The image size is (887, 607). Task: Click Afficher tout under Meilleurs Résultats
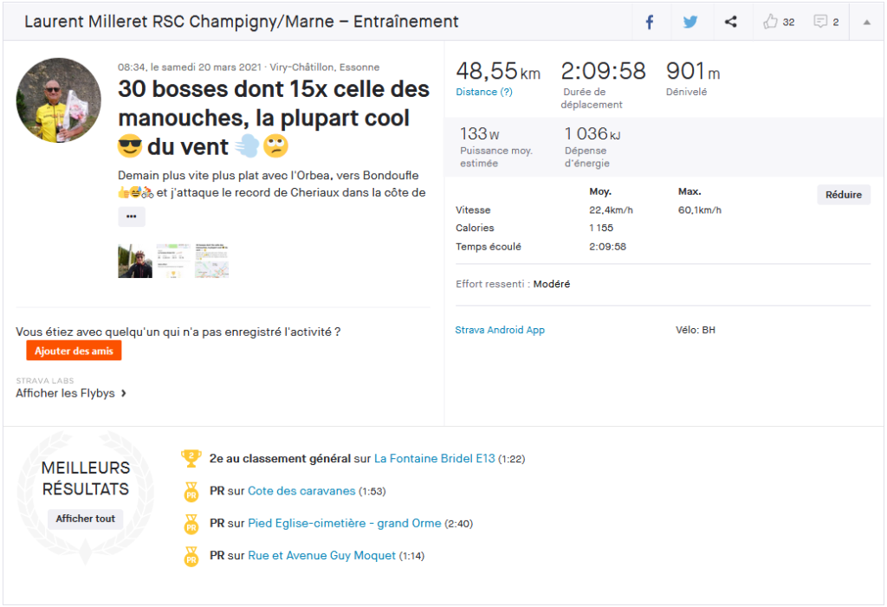point(86,519)
